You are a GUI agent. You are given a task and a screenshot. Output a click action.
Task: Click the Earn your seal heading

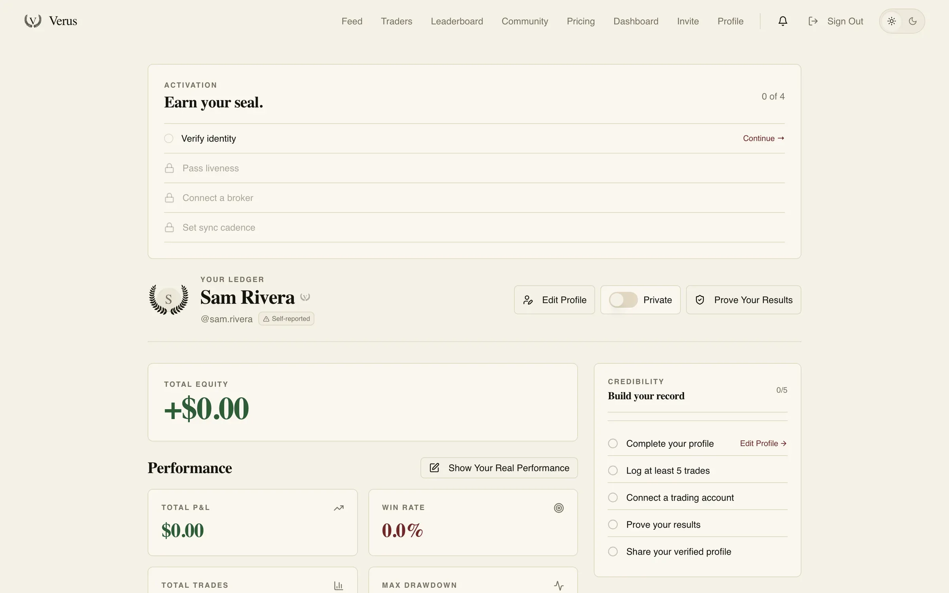pyautogui.click(x=214, y=102)
